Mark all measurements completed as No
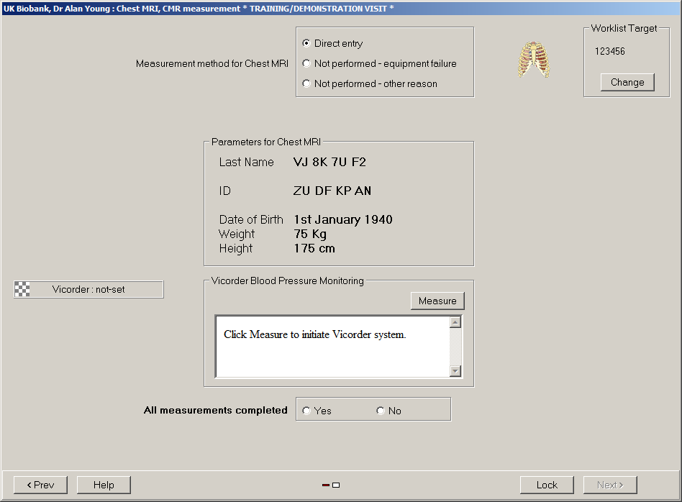 (x=381, y=411)
